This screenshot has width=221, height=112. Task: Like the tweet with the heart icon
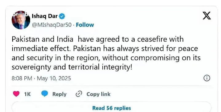16,94
